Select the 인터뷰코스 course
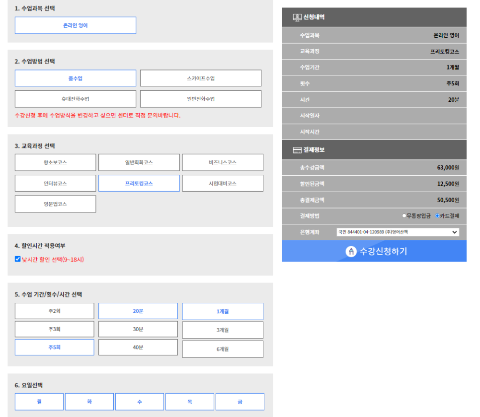The height and width of the screenshot is (417, 480). coord(56,183)
